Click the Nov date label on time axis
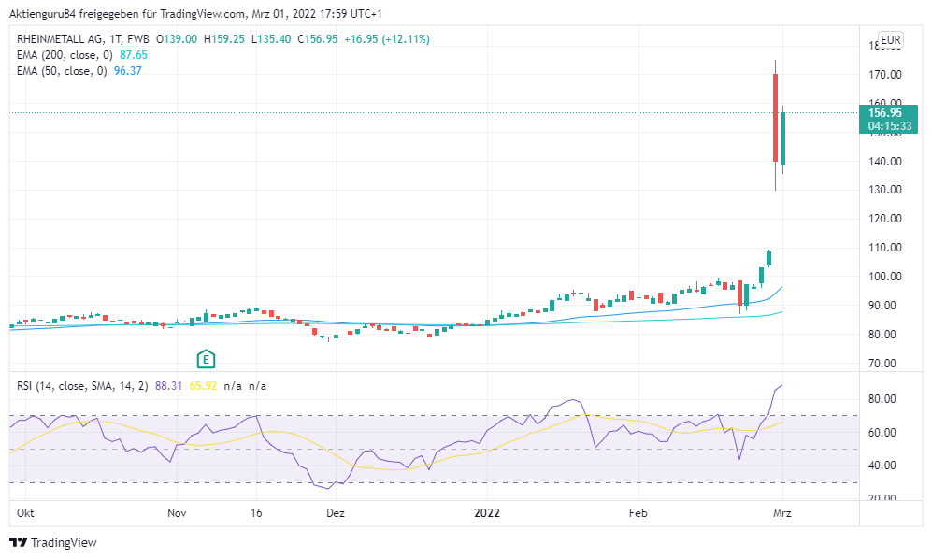932x559 pixels. (x=177, y=513)
